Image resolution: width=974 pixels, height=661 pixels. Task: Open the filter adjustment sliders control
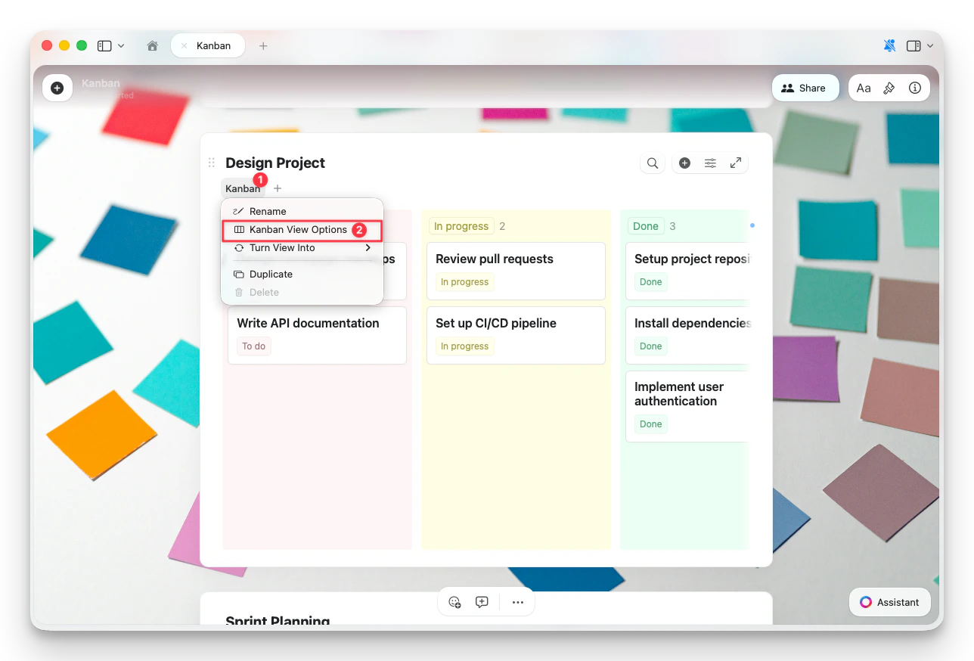[x=709, y=163]
